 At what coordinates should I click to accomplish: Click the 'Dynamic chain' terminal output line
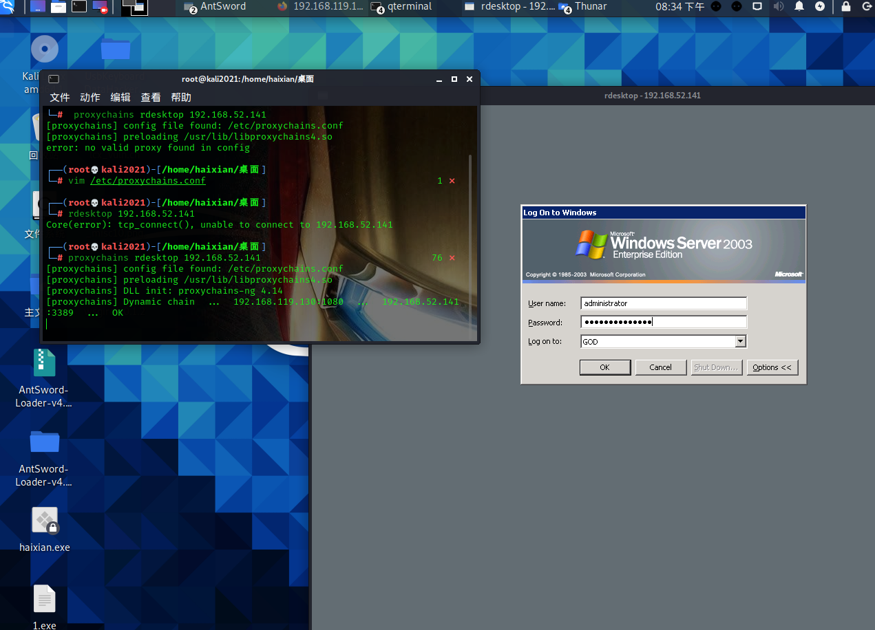point(253,302)
